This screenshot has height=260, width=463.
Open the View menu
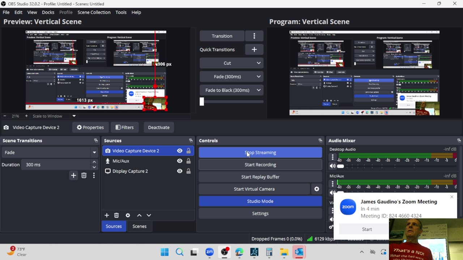pos(32,12)
